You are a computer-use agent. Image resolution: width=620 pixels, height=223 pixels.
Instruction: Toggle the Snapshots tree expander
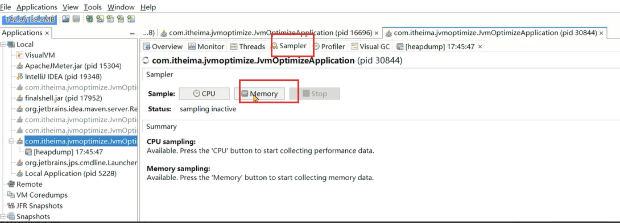click(3, 216)
